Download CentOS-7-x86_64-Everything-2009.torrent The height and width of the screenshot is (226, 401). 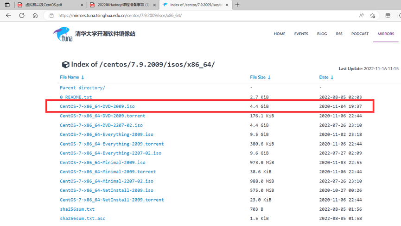pyautogui.click(x=112, y=144)
